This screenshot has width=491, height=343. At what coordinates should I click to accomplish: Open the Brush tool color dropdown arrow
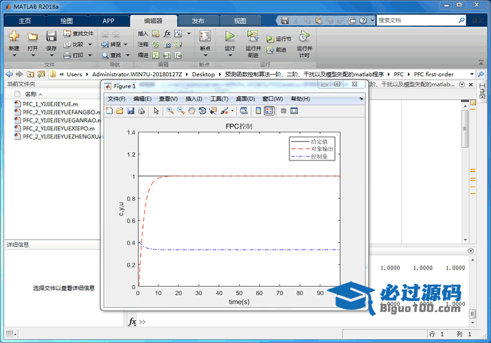(232, 111)
